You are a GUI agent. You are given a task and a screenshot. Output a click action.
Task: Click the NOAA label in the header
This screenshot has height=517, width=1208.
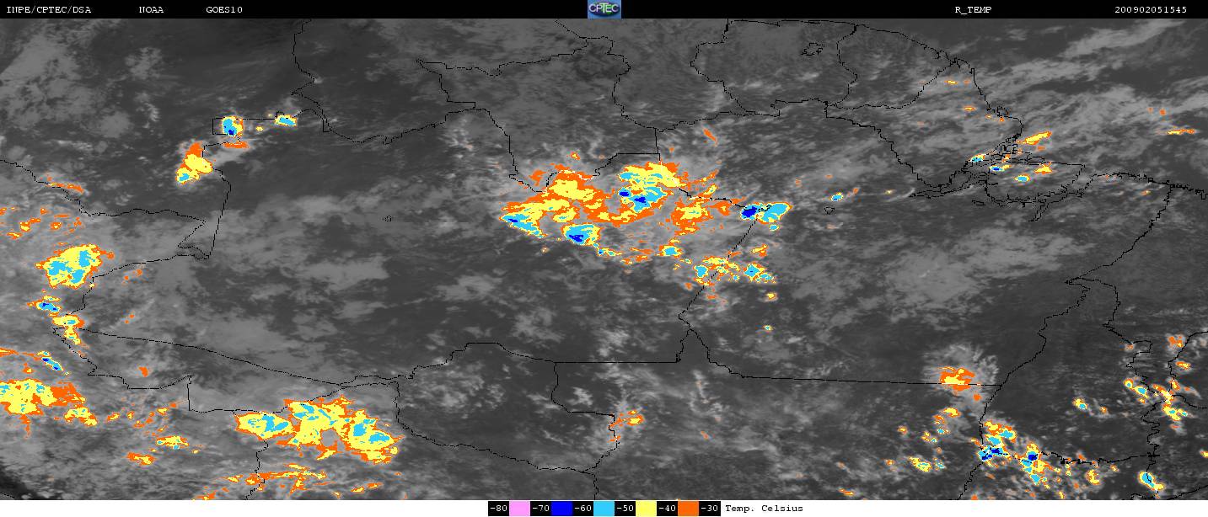point(152,9)
